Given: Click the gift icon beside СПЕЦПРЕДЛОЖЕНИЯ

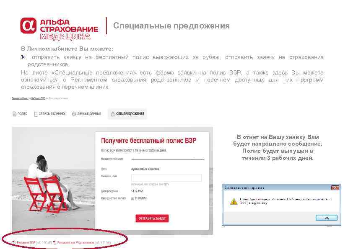Looking at the screenshot, I should coord(112,114).
